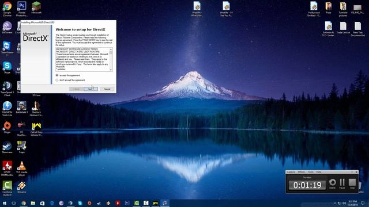The height and width of the screenshot is (207, 369).
Task: Open the Trade Link text file
Action: 343,28
